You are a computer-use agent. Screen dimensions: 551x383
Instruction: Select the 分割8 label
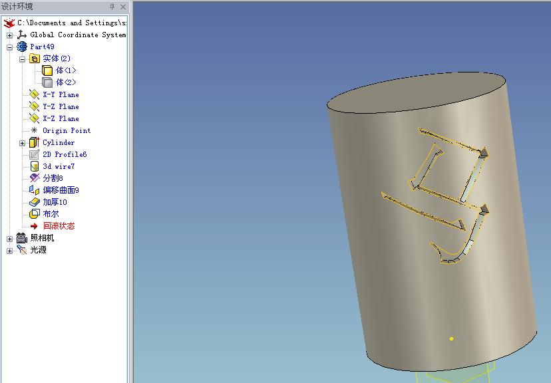(53, 178)
